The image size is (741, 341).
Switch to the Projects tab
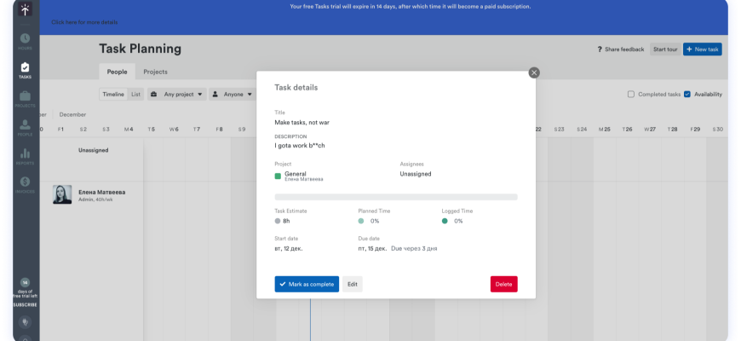click(155, 72)
